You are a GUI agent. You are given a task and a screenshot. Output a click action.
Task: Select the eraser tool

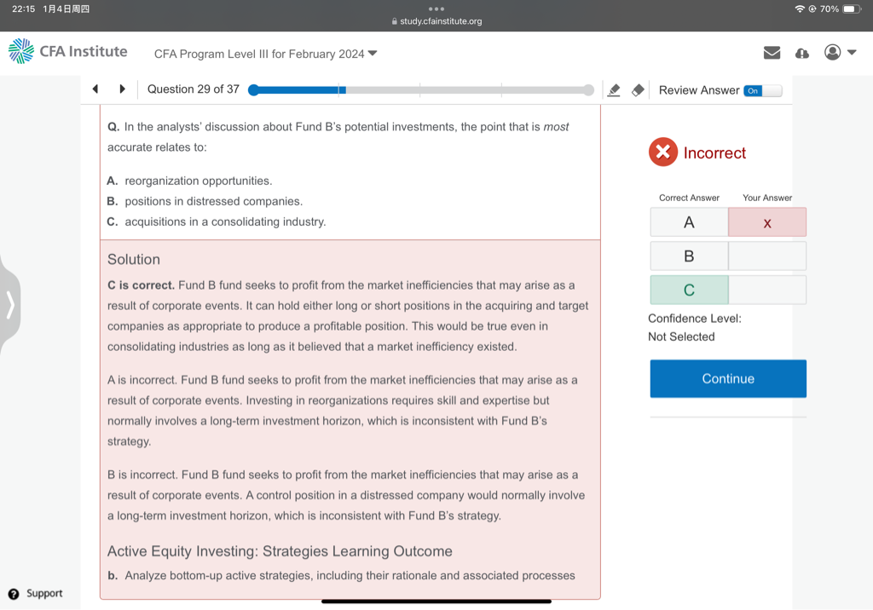pyautogui.click(x=638, y=90)
